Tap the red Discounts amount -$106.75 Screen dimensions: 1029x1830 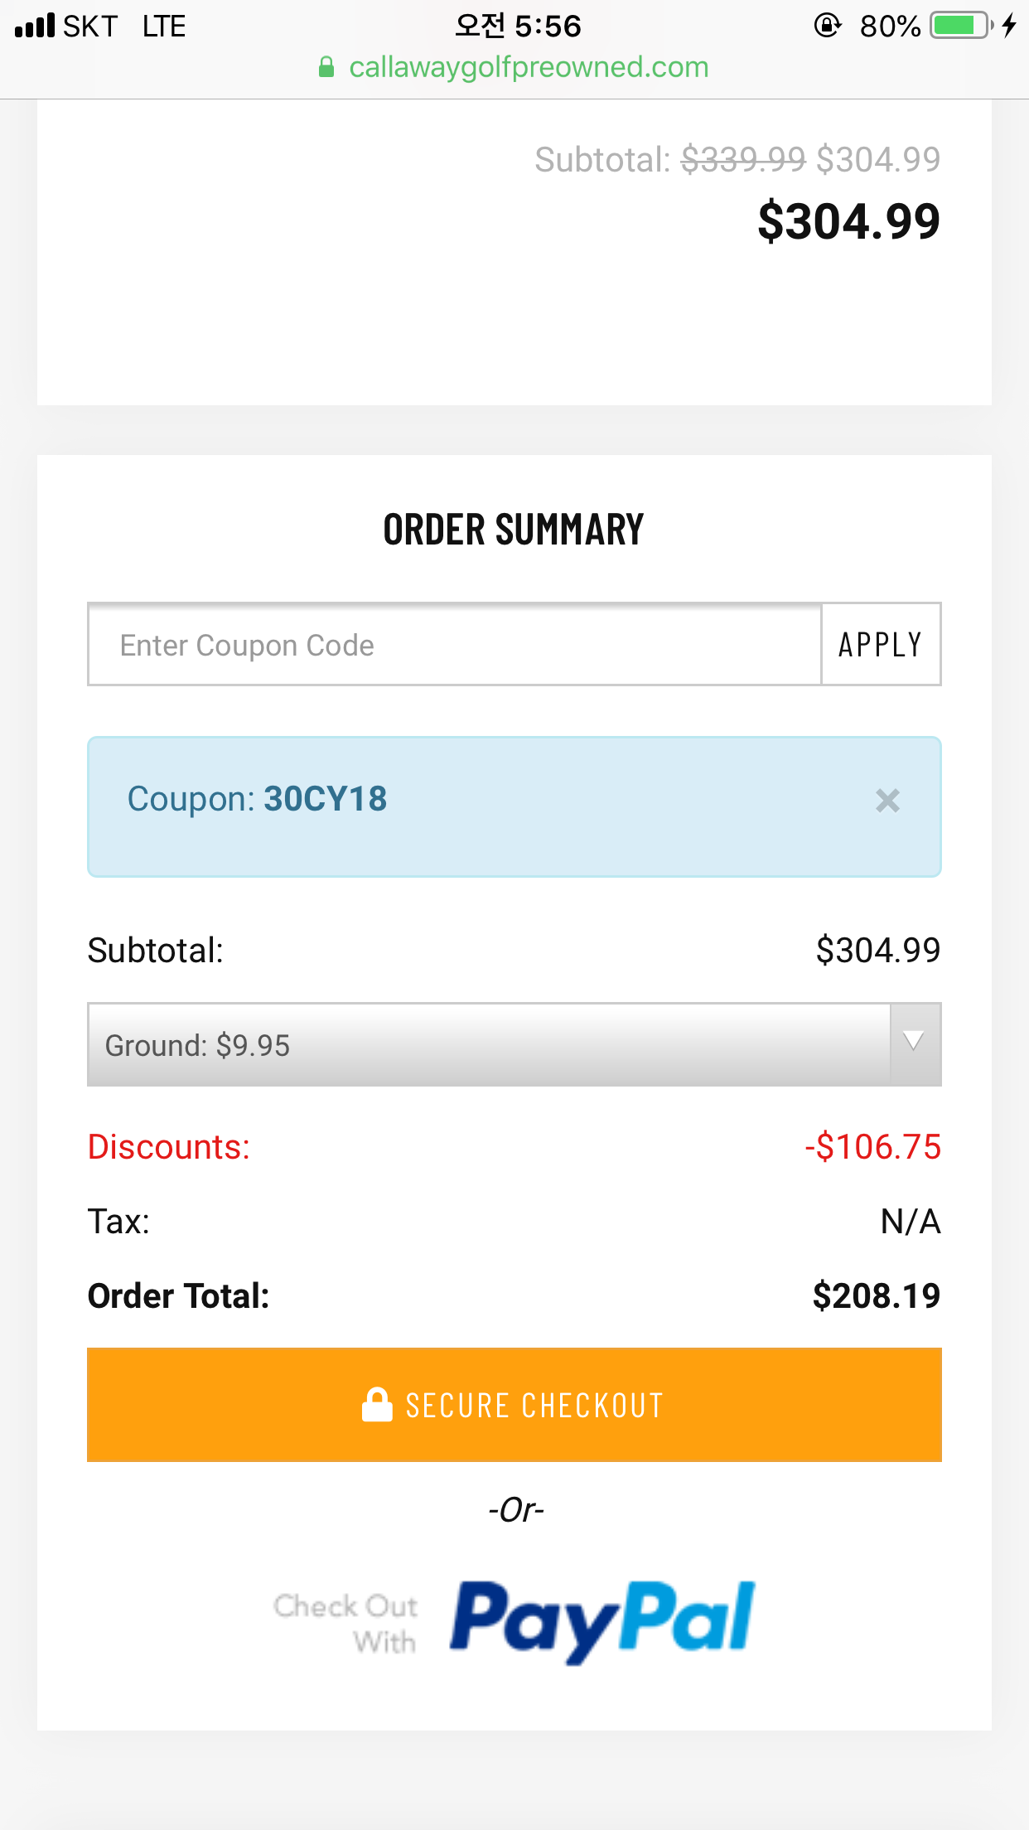[872, 1147]
